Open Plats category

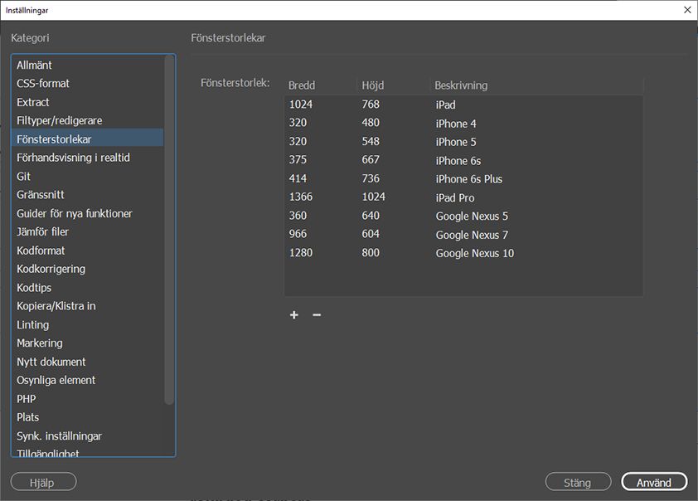point(87,417)
